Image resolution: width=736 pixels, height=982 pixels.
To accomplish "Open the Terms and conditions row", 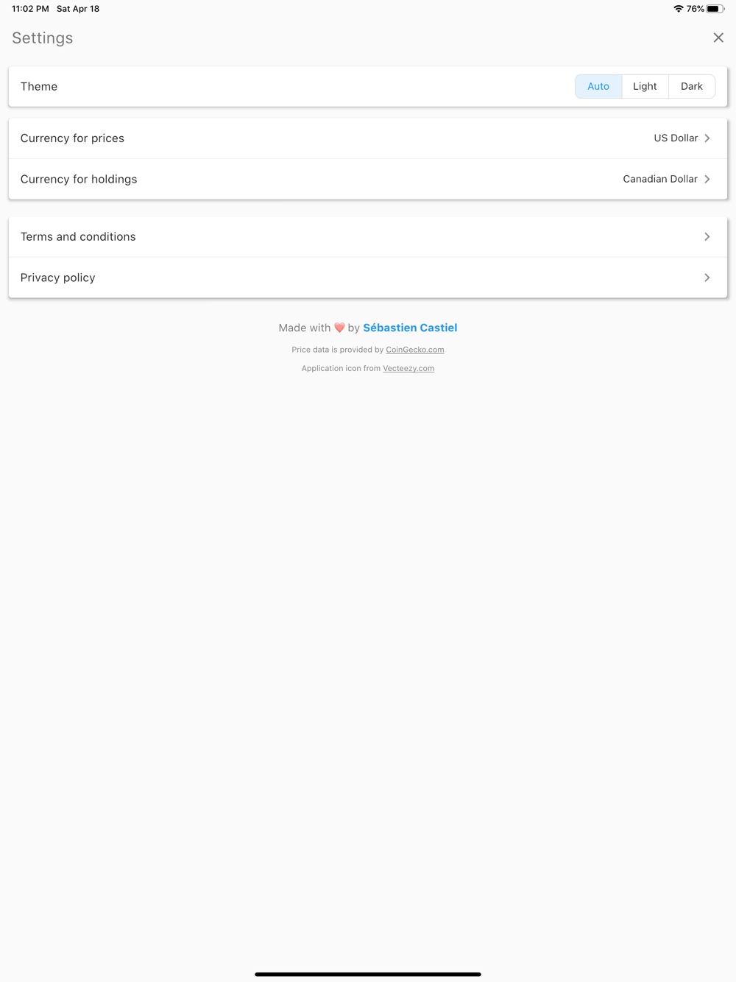I will pyautogui.click(x=368, y=237).
